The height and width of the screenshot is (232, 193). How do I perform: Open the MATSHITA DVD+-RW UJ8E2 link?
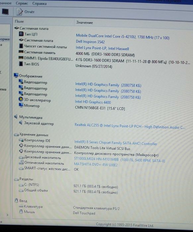pyautogui.click(x=96, y=164)
